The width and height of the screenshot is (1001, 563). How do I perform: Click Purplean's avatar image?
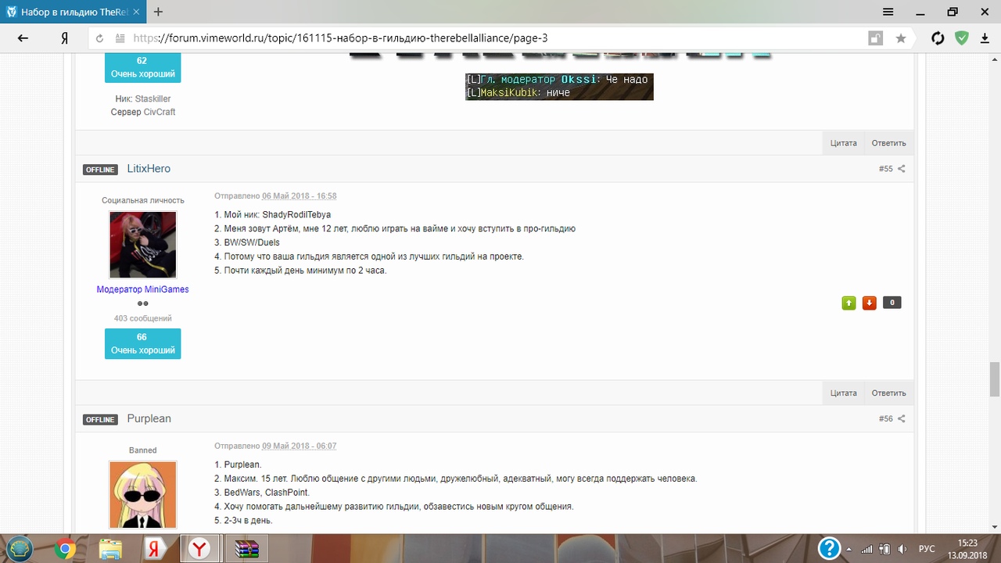tap(142, 494)
